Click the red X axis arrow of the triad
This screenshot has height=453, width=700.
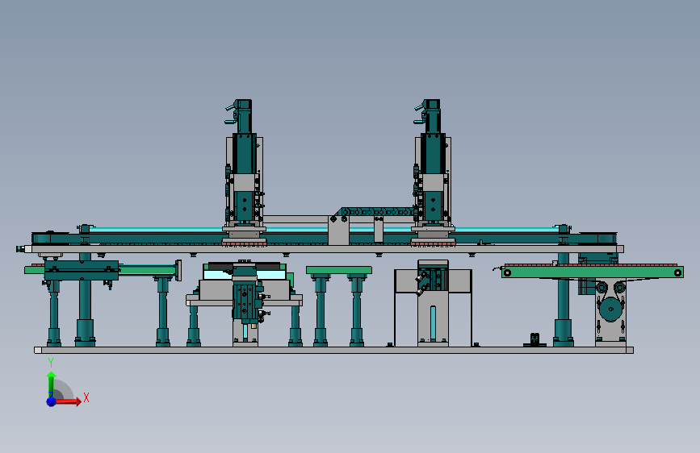click(x=68, y=401)
